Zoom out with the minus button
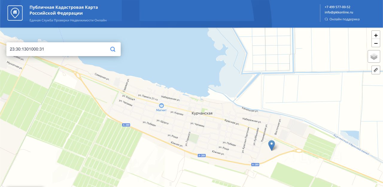 [376, 43]
